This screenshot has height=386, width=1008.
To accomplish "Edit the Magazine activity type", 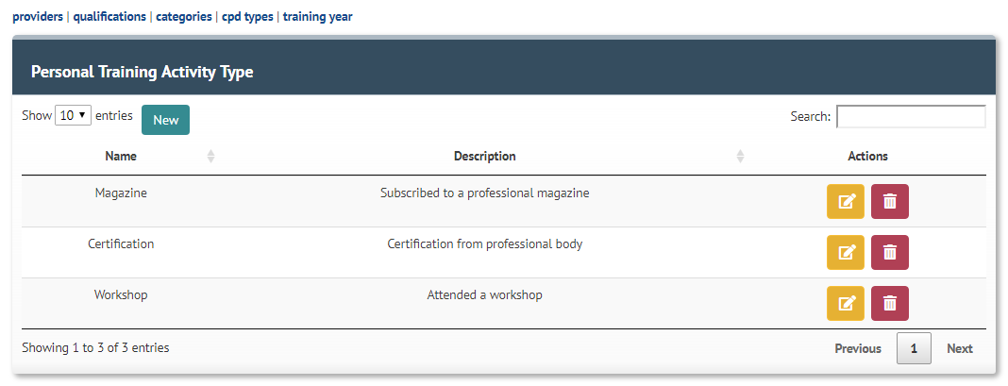I will coord(846,201).
